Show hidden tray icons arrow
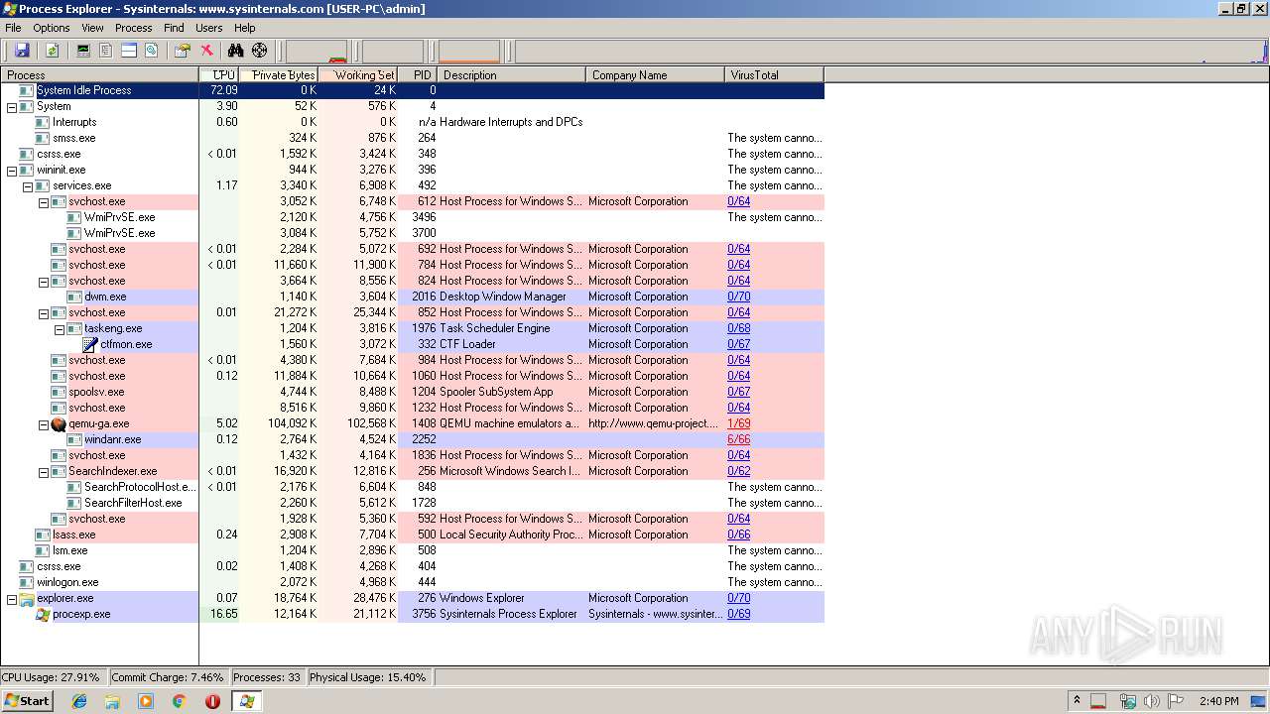Image resolution: width=1270 pixels, height=714 pixels. (1077, 700)
